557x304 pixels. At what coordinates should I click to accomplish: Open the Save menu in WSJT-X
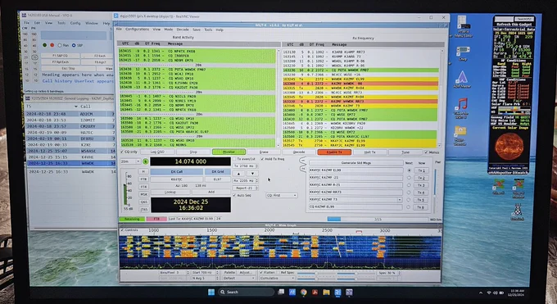(197, 29)
